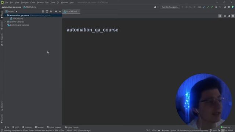
Task: Open the Git tool window
Action: click(7, 127)
